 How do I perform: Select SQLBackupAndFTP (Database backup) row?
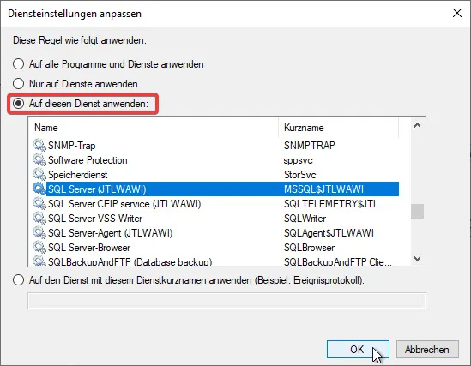tap(215, 261)
